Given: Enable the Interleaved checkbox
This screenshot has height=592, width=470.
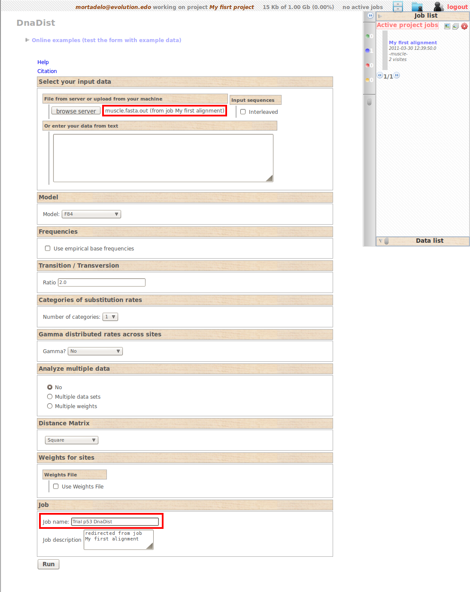Looking at the screenshot, I should 243,112.
